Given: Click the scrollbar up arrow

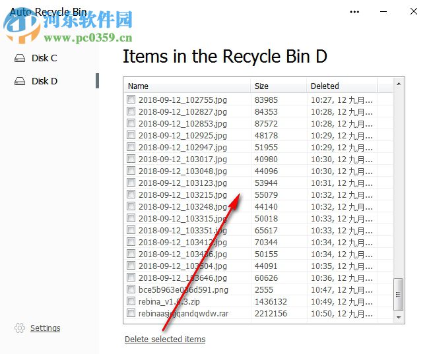Looking at the screenshot, I should pos(399,84).
